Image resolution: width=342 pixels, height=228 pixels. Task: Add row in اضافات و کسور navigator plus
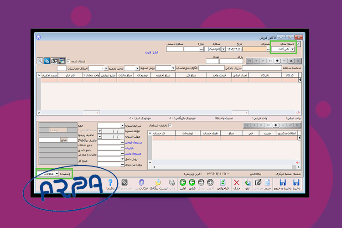pos(276,125)
